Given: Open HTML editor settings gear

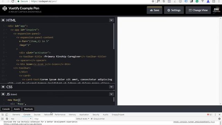Looking at the screenshot, I should click(3, 20).
